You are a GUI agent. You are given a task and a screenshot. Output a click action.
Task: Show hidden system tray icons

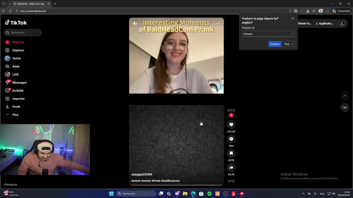303,194
